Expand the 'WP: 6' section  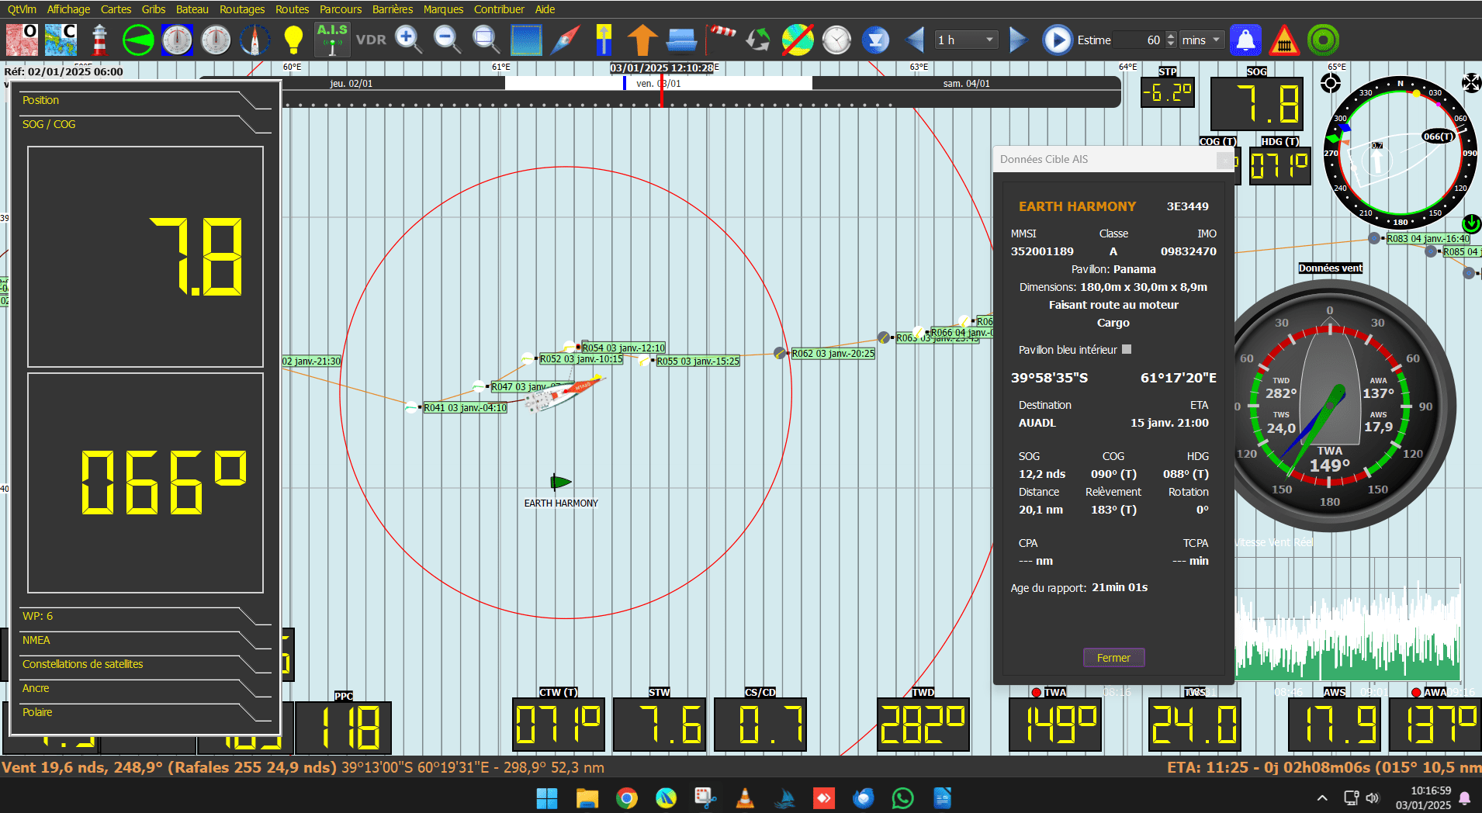(145, 617)
